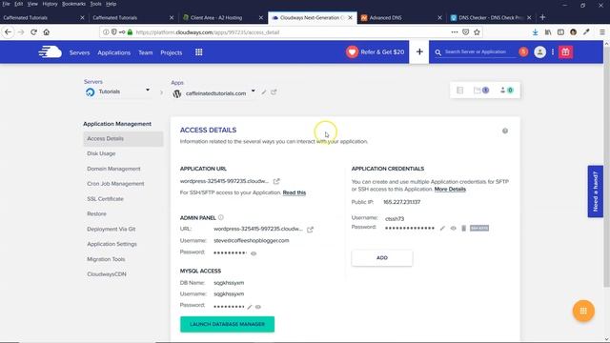Edit the MySQL password with pencil icon
Image resolution: width=610 pixels, height=343 pixels.
coord(250,307)
